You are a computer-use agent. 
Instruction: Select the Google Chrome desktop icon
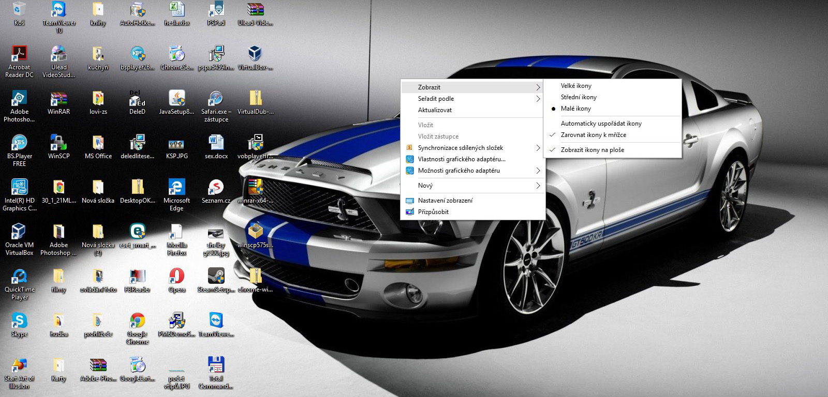click(137, 322)
